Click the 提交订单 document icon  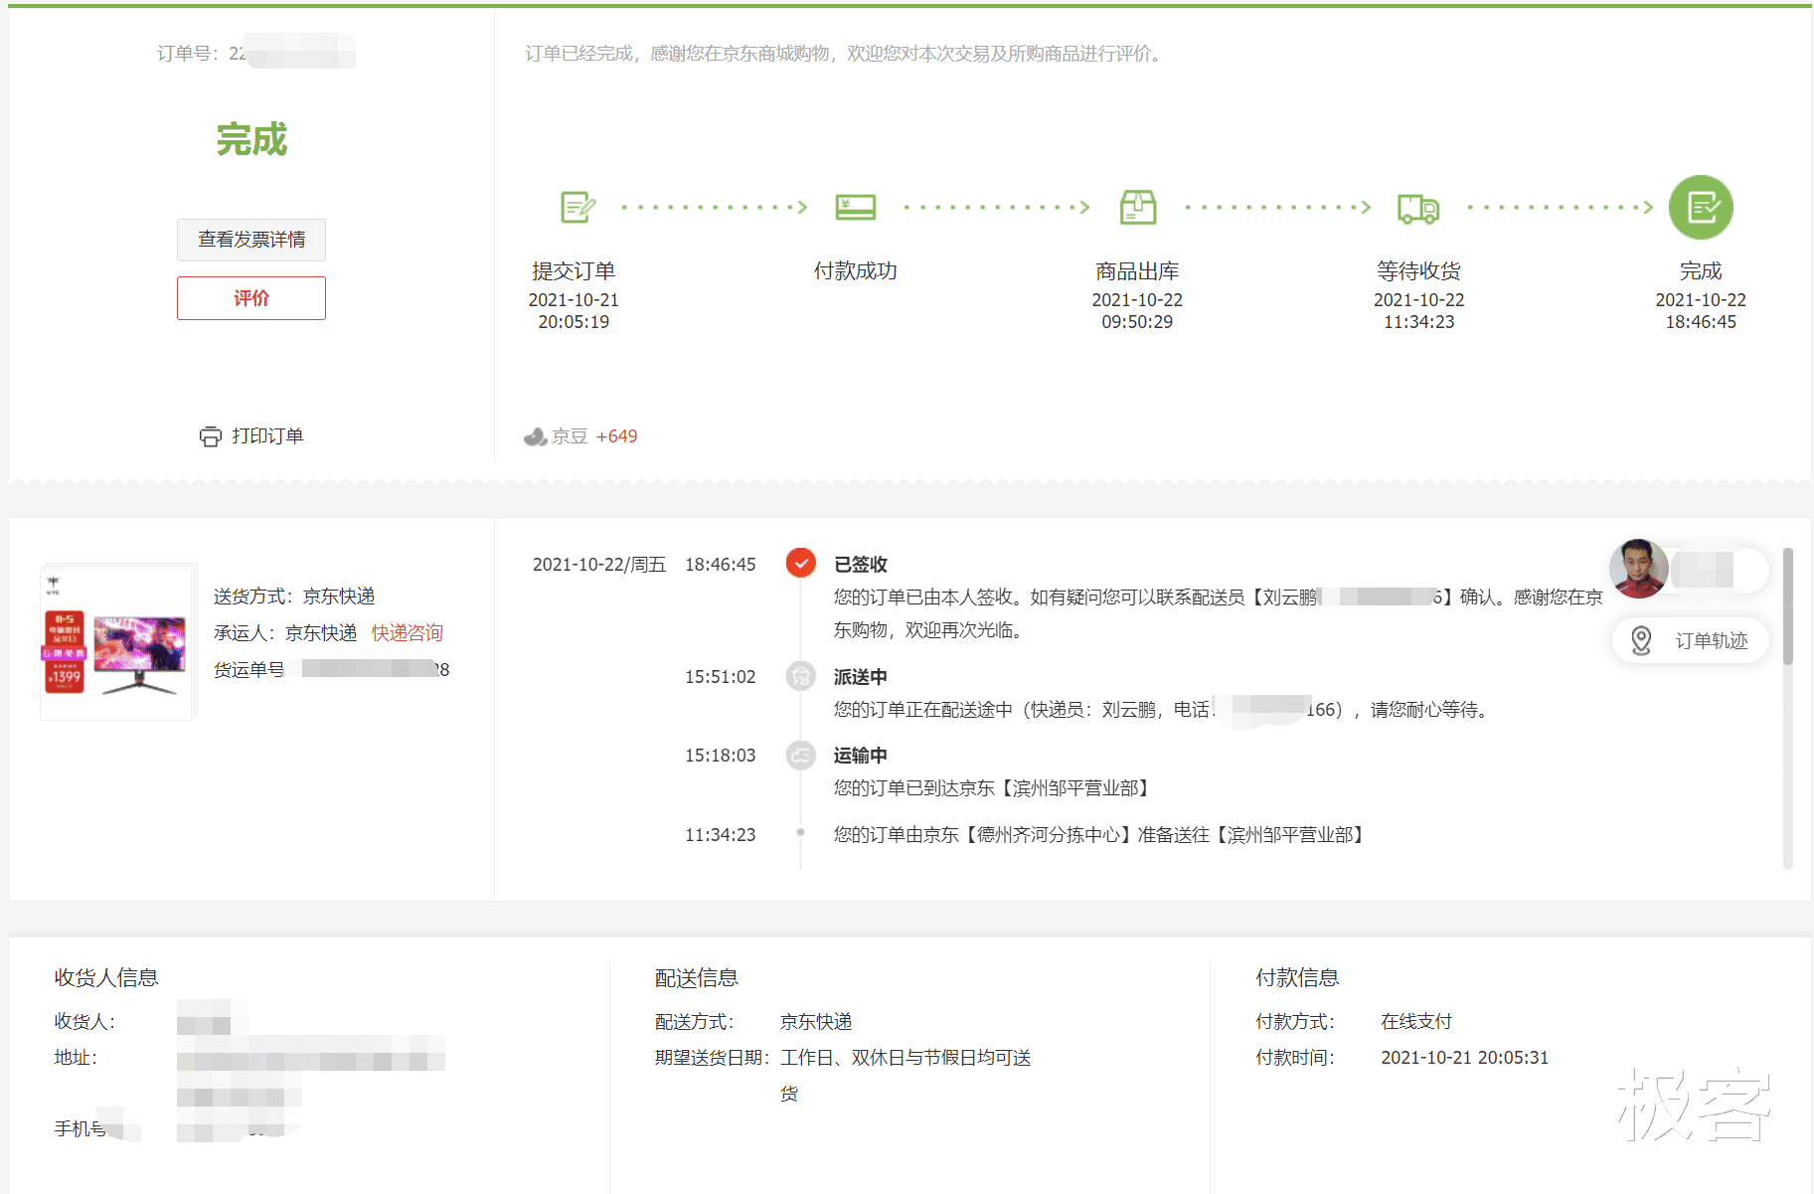[575, 207]
